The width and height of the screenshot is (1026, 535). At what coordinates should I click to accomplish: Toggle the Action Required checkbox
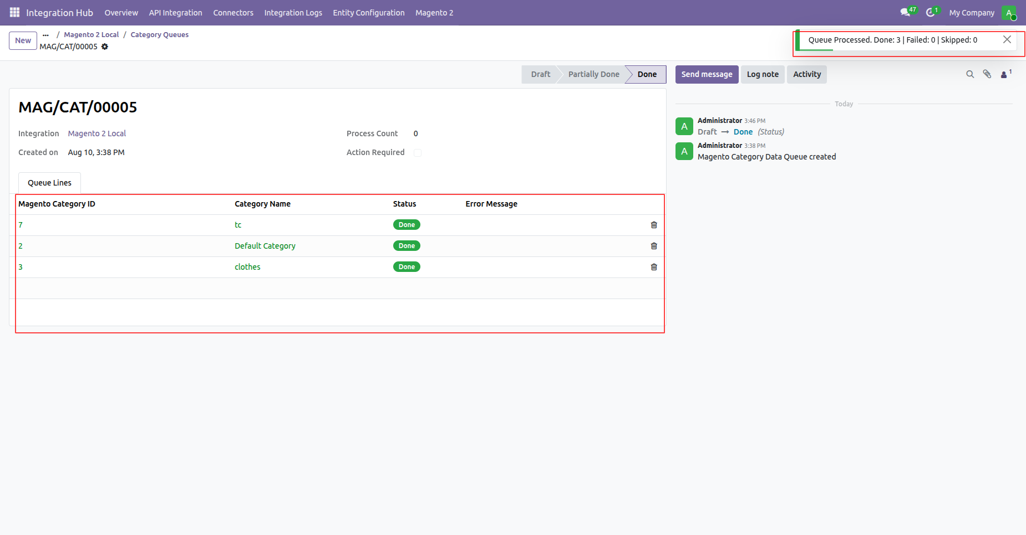tap(418, 153)
